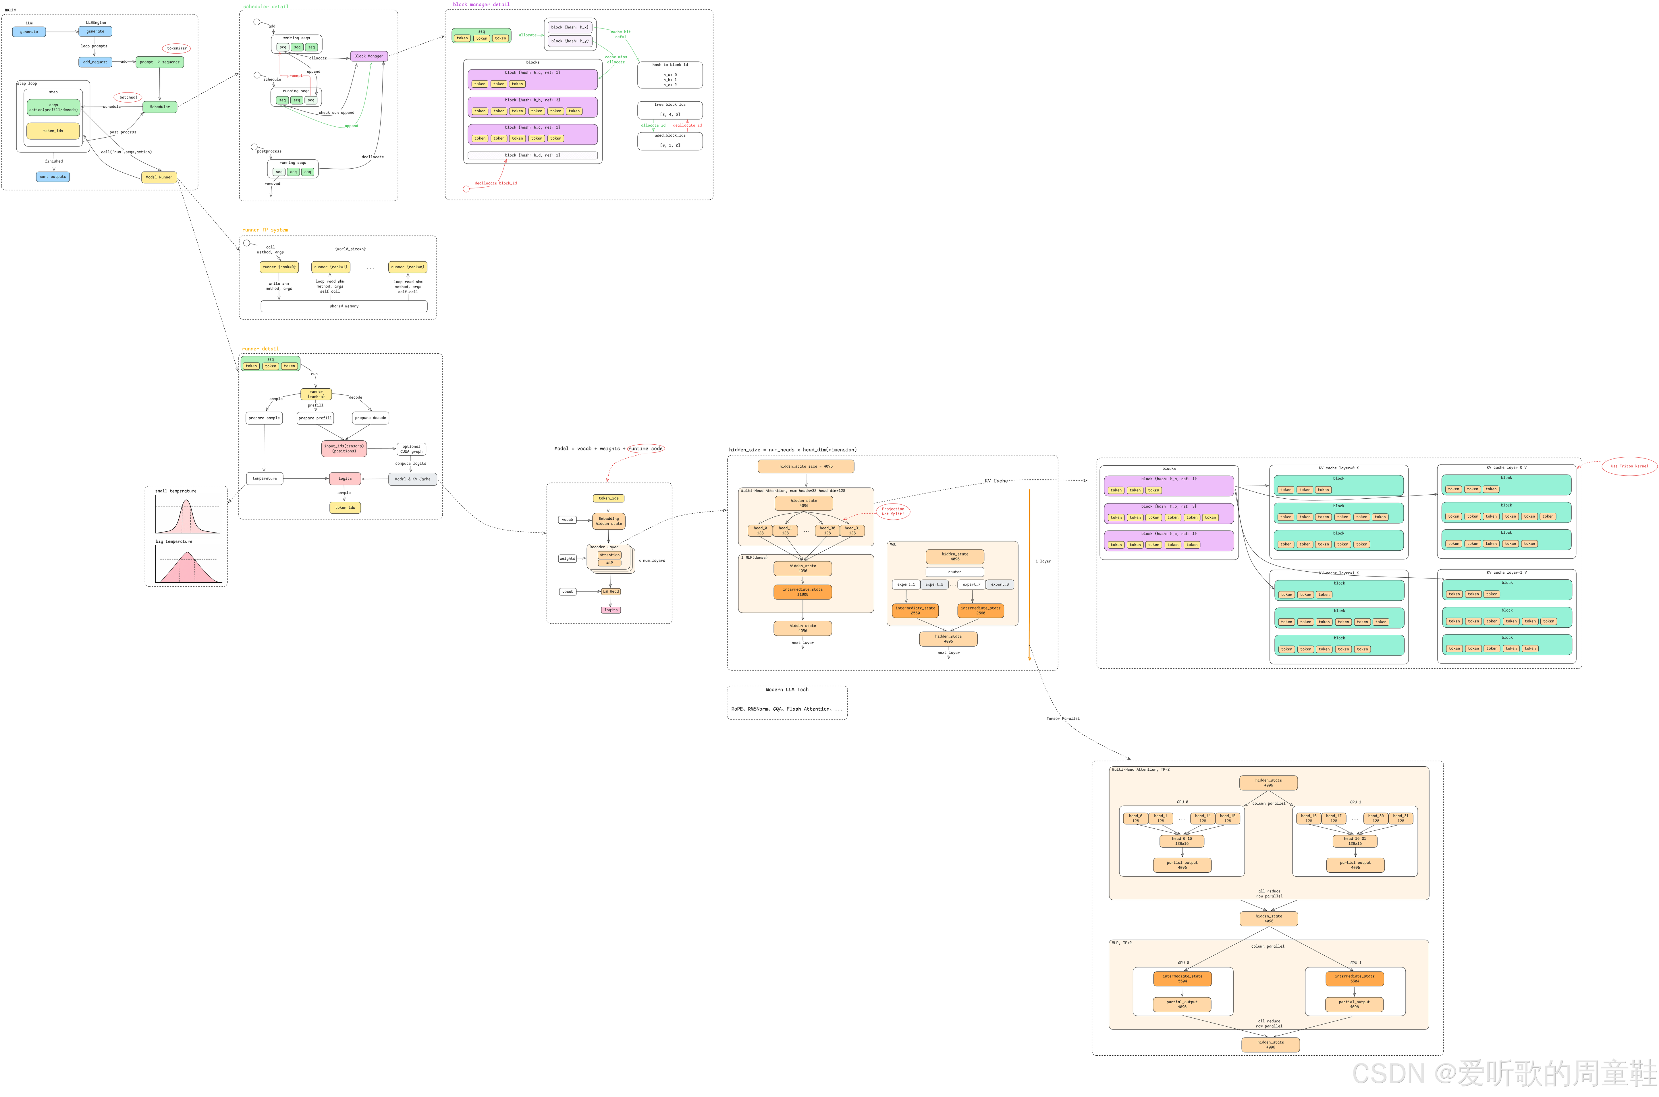Select the "hidden_state size = 4096" box
The image size is (1659, 1097).
click(806, 467)
